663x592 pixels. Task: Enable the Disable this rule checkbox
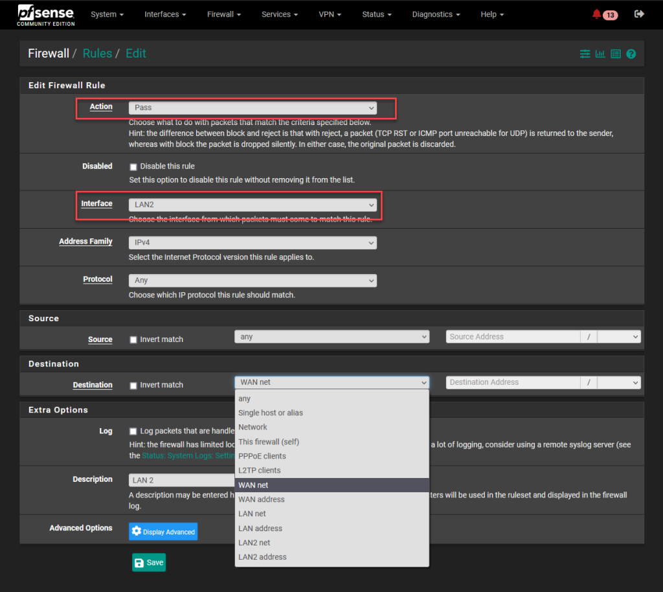pos(133,167)
